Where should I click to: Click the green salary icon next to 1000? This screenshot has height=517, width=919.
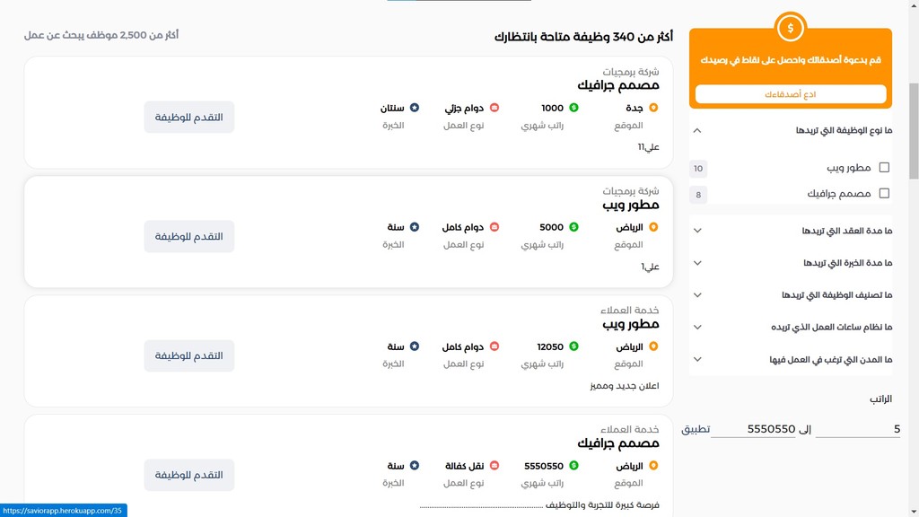coord(574,108)
